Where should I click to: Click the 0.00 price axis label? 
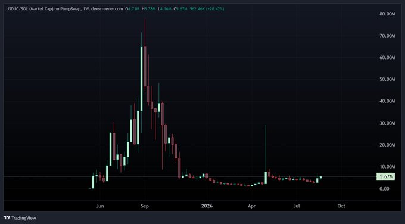(x=384, y=189)
